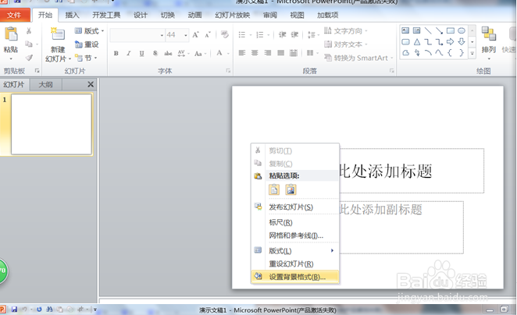Click the Decrease Font Size icon
The image size is (517, 315).
[208, 34]
